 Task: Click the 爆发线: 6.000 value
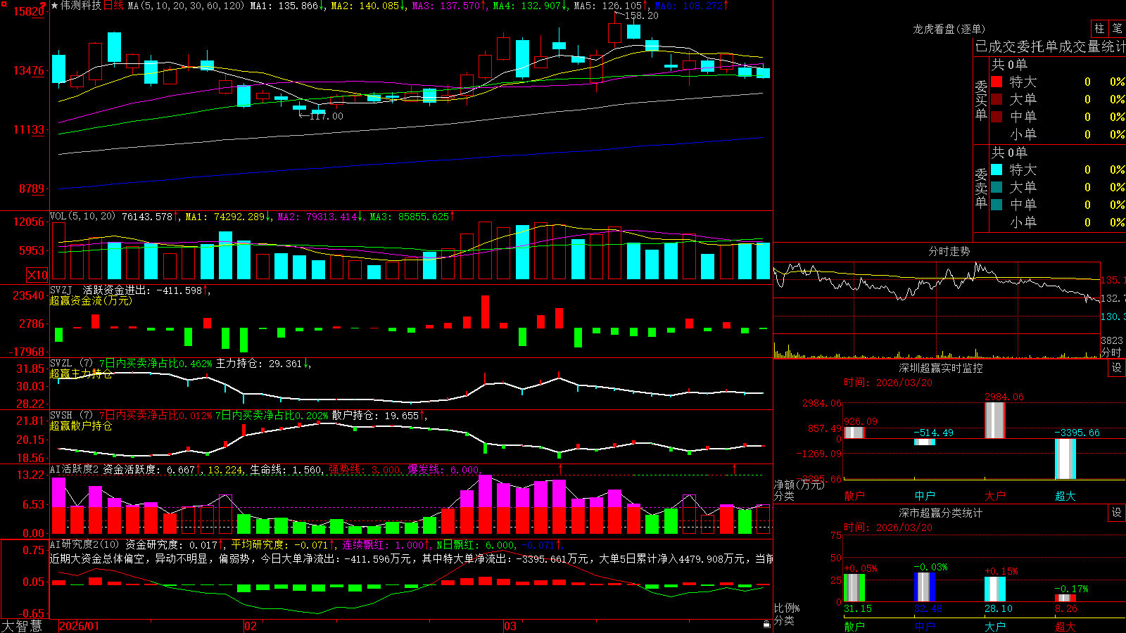[444, 470]
